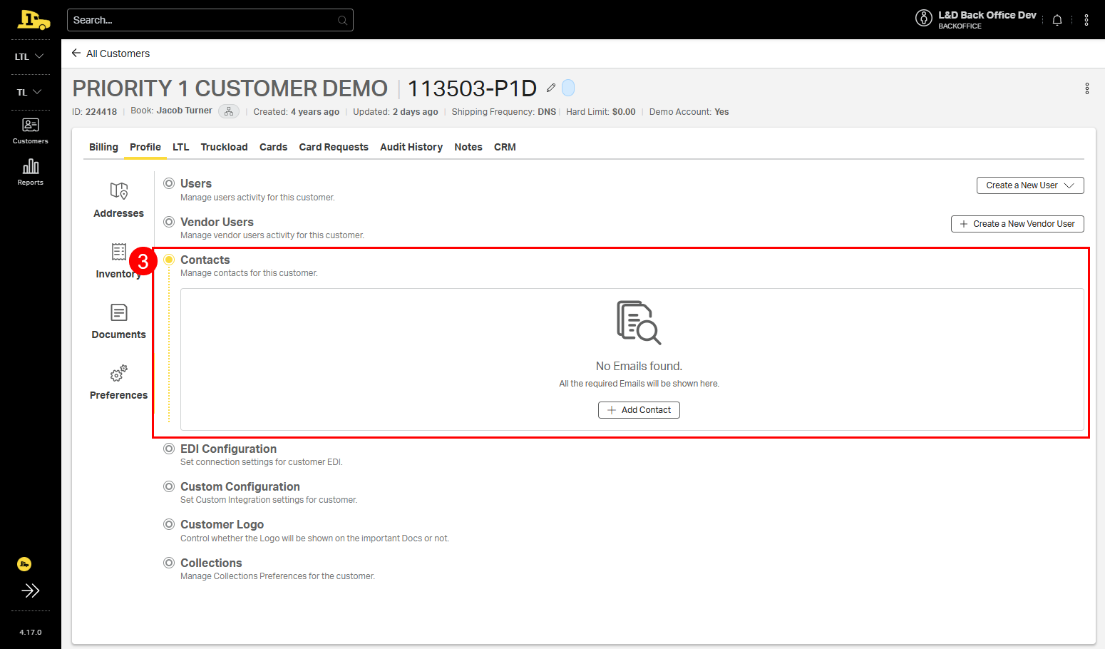Click the Create a New Vendor User button
This screenshot has height=649, width=1105.
tap(1017, 224)
